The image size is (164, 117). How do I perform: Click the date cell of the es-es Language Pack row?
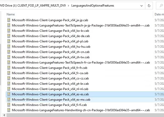(x=159, y=94)
